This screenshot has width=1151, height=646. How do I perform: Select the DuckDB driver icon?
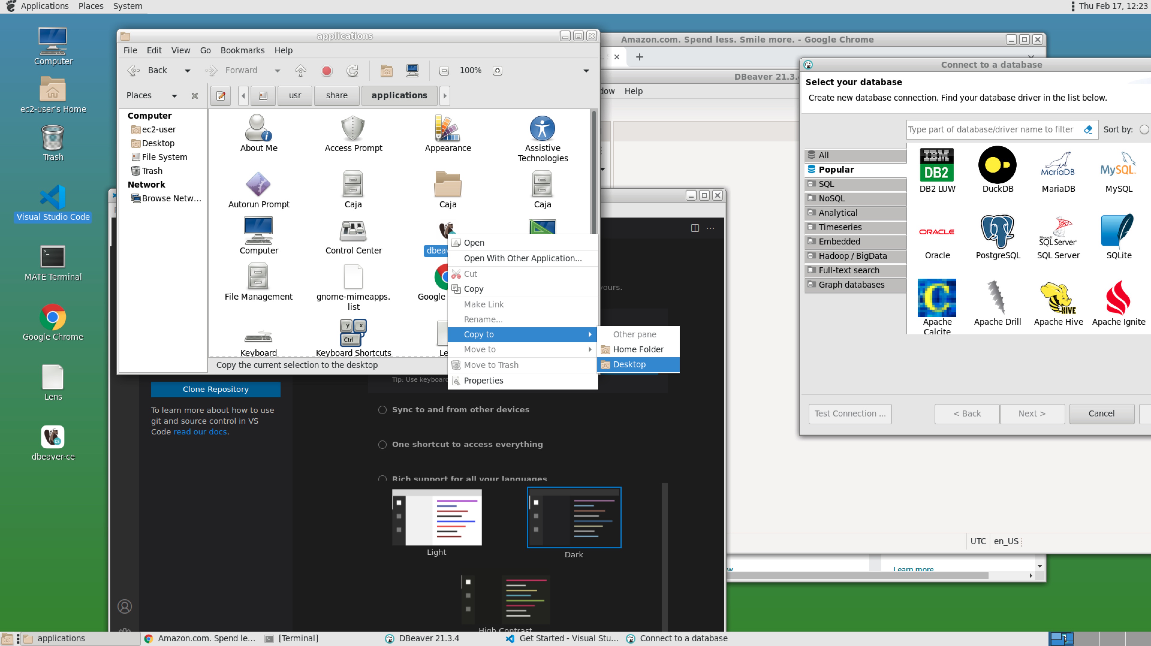997,164
